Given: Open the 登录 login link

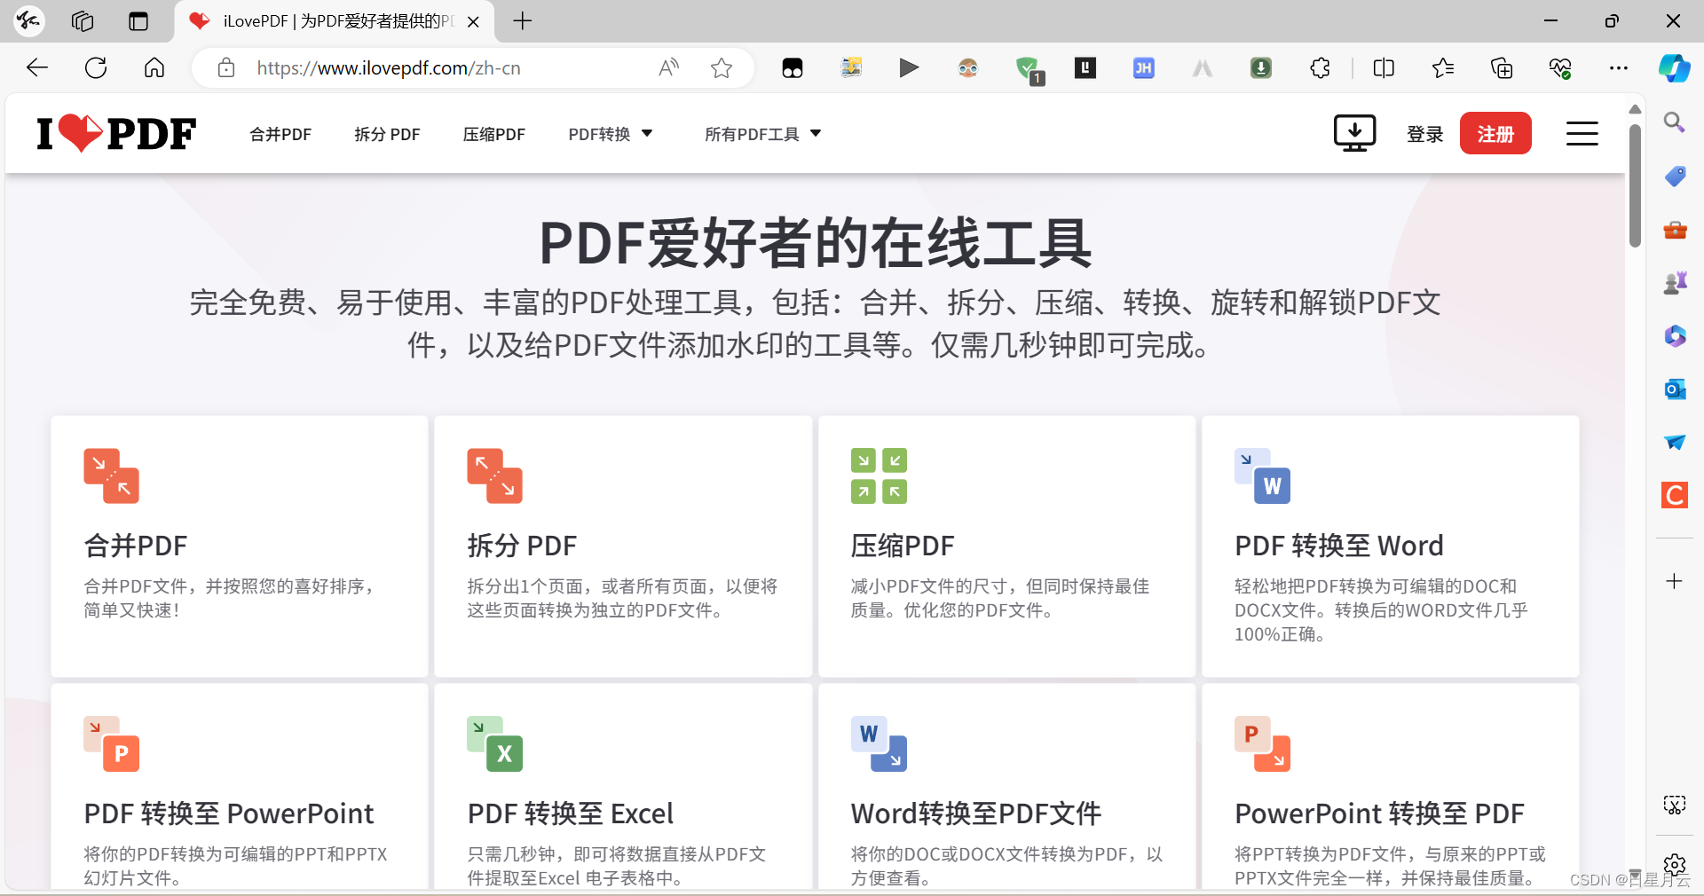Looking at the screenshot, I should [x=1424, y=133].
